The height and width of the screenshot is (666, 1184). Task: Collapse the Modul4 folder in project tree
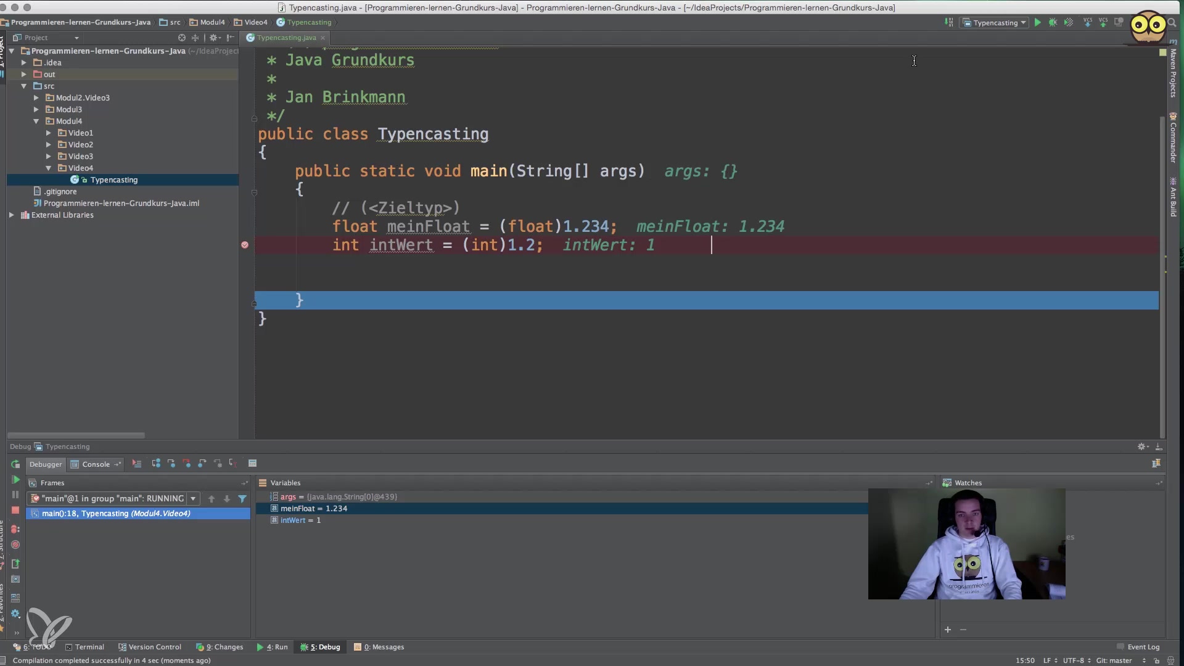[36, 121]
